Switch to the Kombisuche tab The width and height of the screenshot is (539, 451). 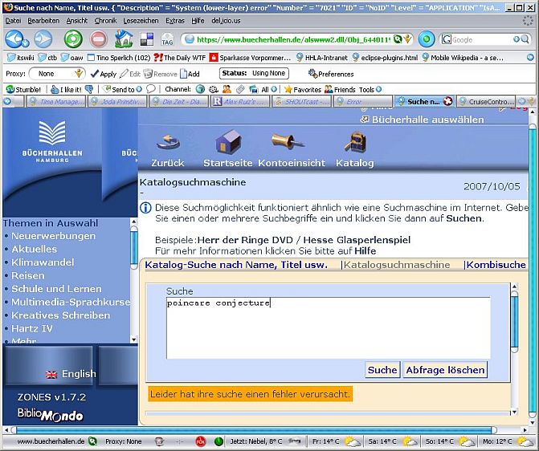pos(496,264)
